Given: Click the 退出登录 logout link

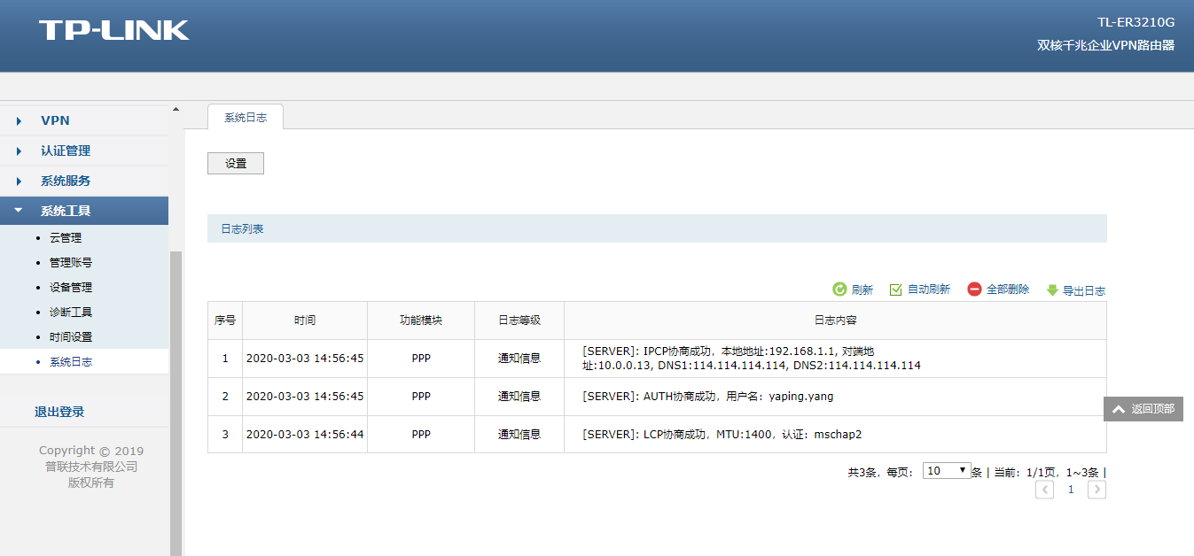Looking at the screenshot, I should click(x=59, y=412).
